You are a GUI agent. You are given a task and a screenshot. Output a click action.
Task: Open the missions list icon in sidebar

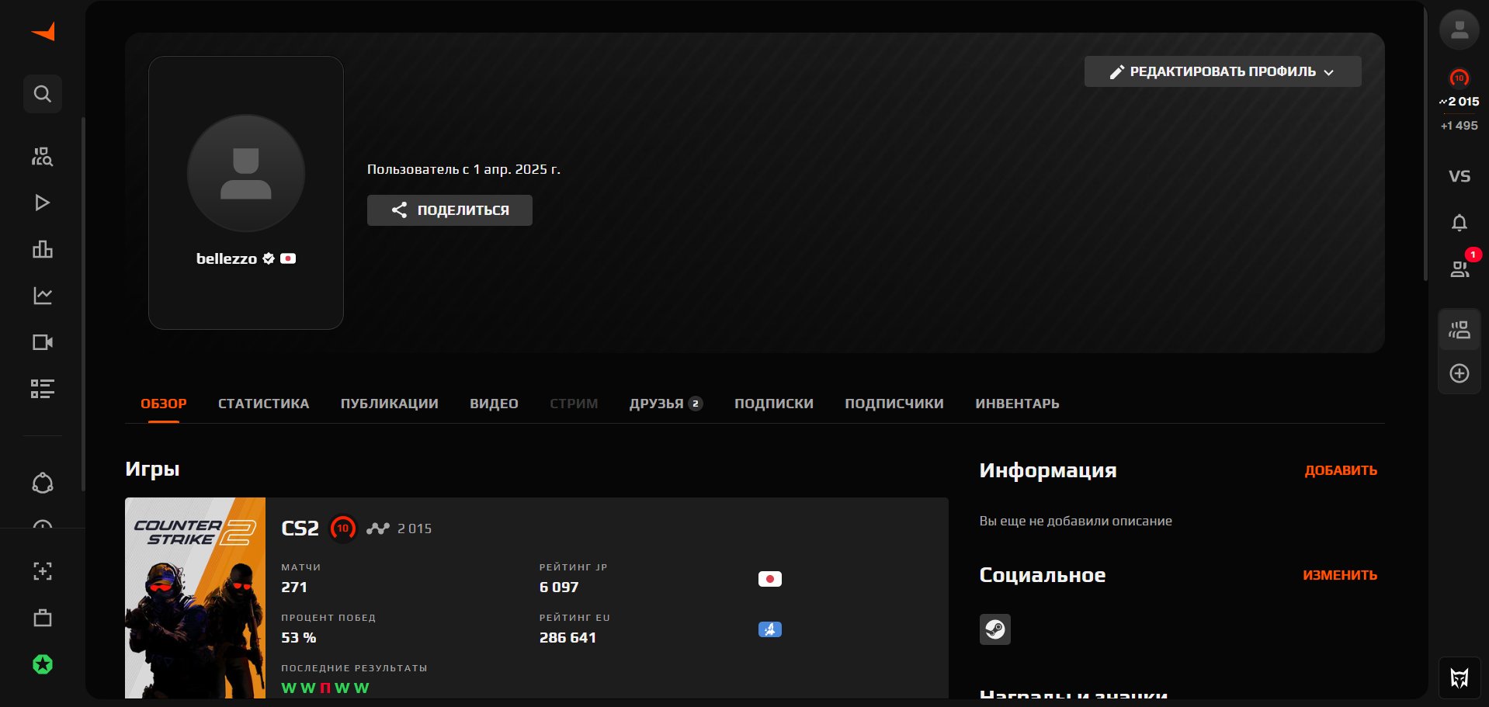point(43,389)
